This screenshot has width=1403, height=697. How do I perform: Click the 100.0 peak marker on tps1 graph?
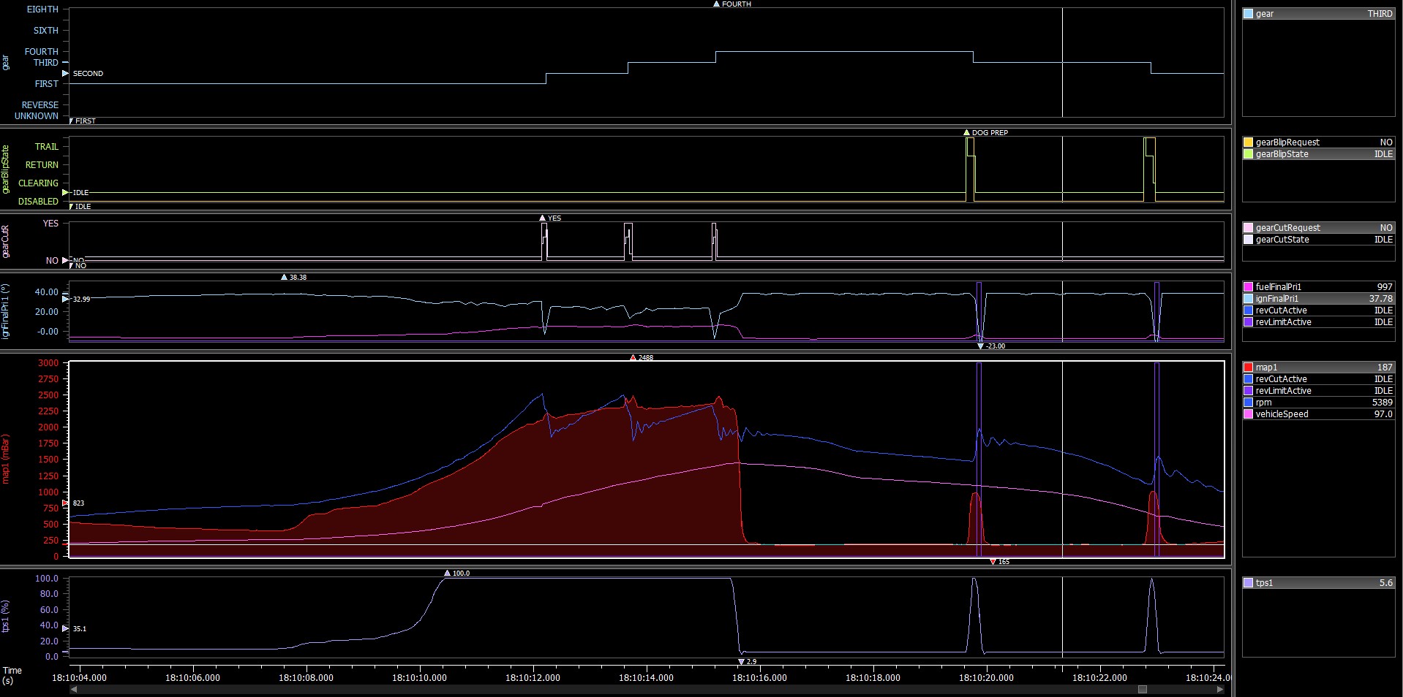448,574
